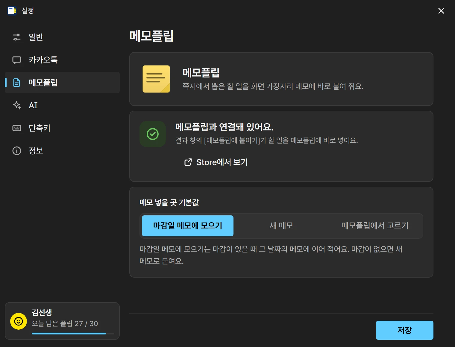Open the 일반 settings section

coord(62,37)
